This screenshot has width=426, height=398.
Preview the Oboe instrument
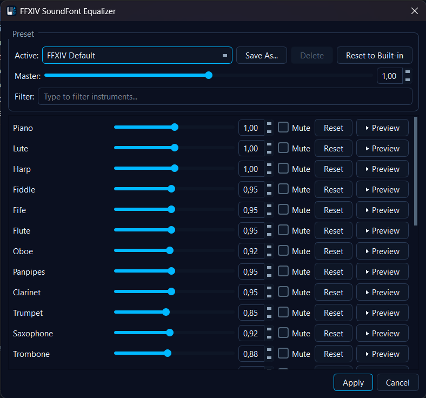(x=382, y=251)
